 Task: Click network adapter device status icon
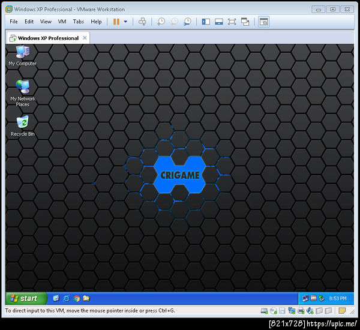pos(292,311)
